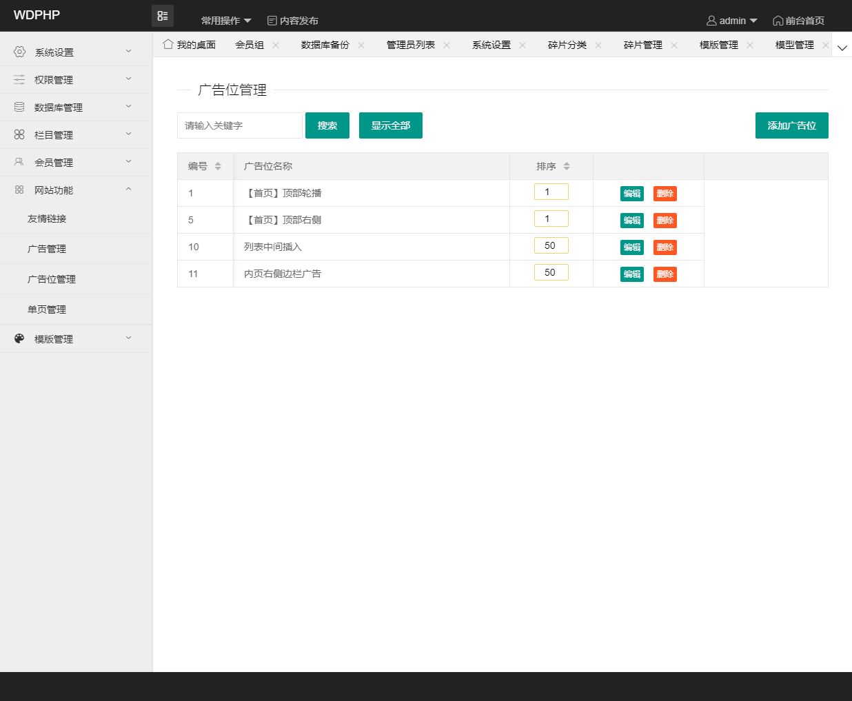Open 广告位管理 in the sidebar
This screenshot has height=701, width=852.
click(x=76, y=279)
